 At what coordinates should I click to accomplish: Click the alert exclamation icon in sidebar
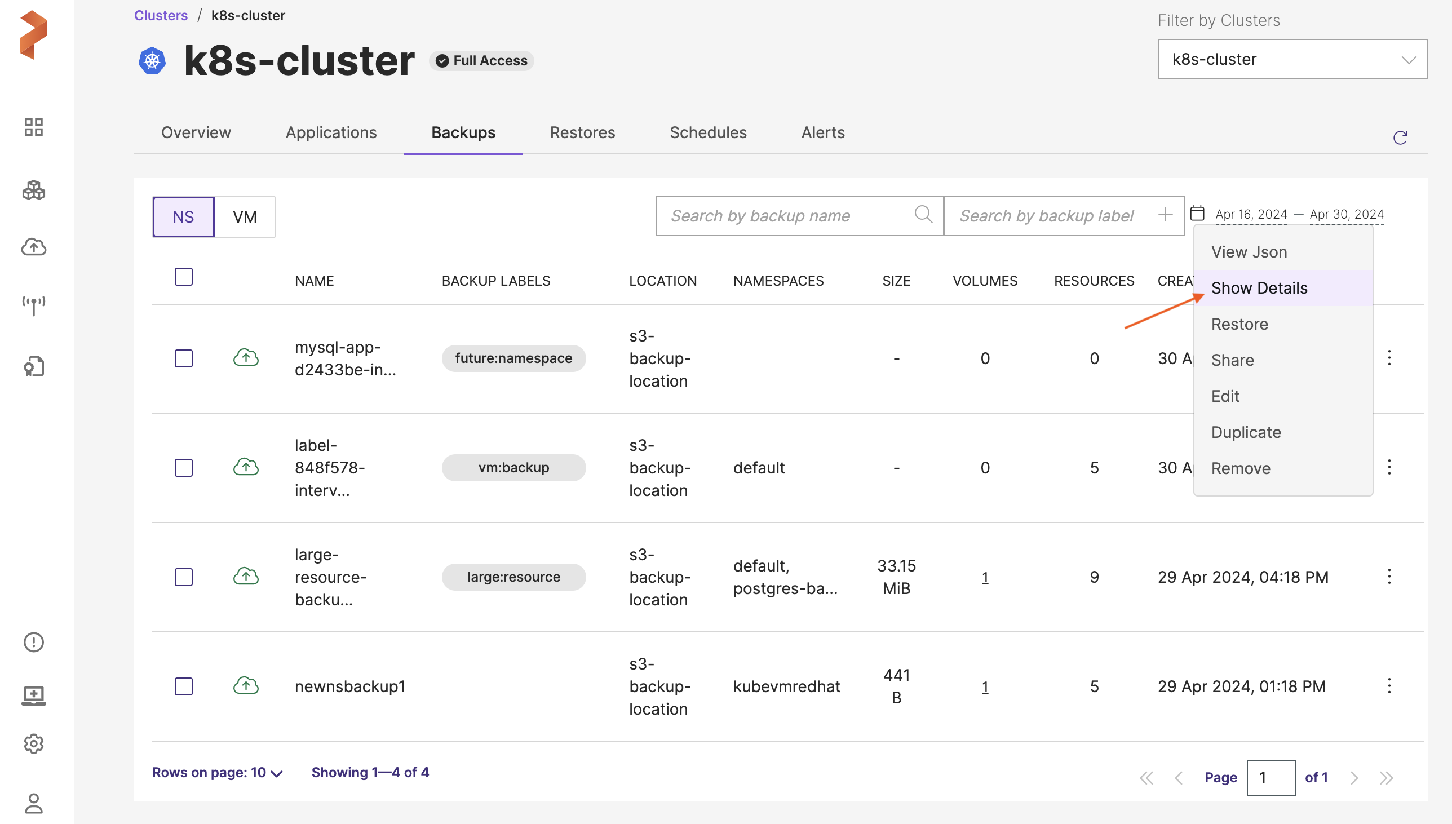[33, 642]
